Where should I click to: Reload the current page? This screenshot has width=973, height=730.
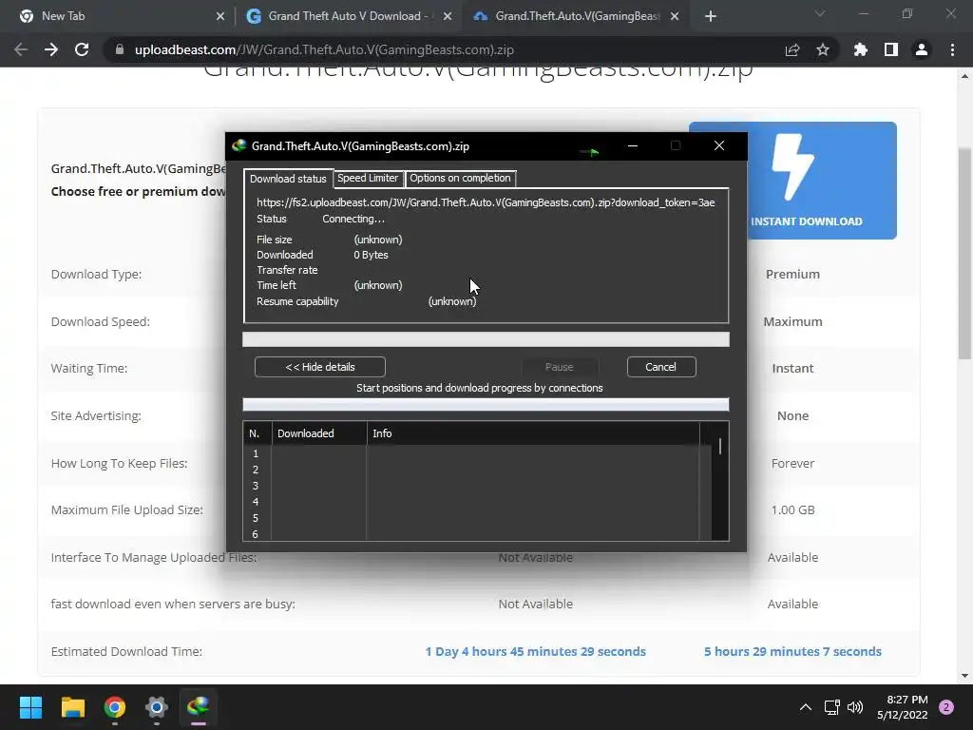coord(82,49)
